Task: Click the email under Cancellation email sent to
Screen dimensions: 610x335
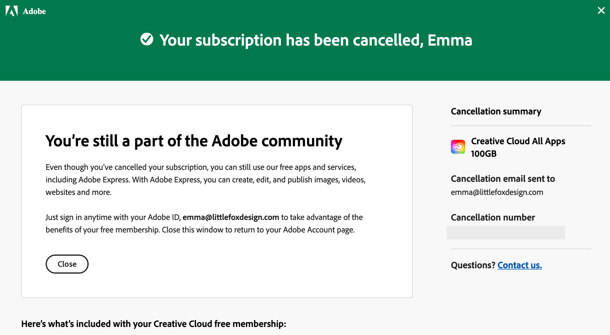Action: point(497,192)
